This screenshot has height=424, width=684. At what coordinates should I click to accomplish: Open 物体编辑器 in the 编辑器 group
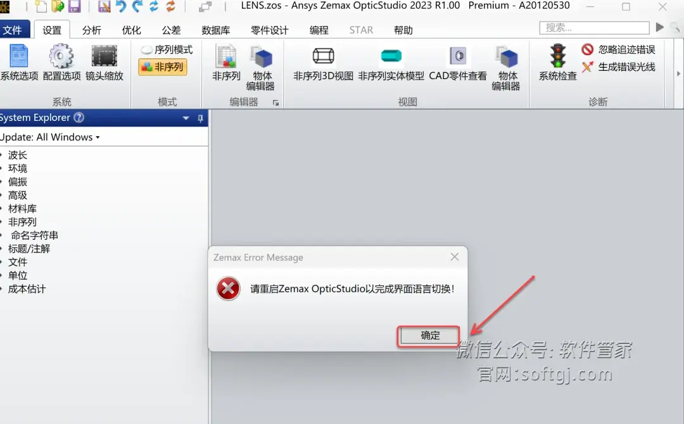click(260, 68)
